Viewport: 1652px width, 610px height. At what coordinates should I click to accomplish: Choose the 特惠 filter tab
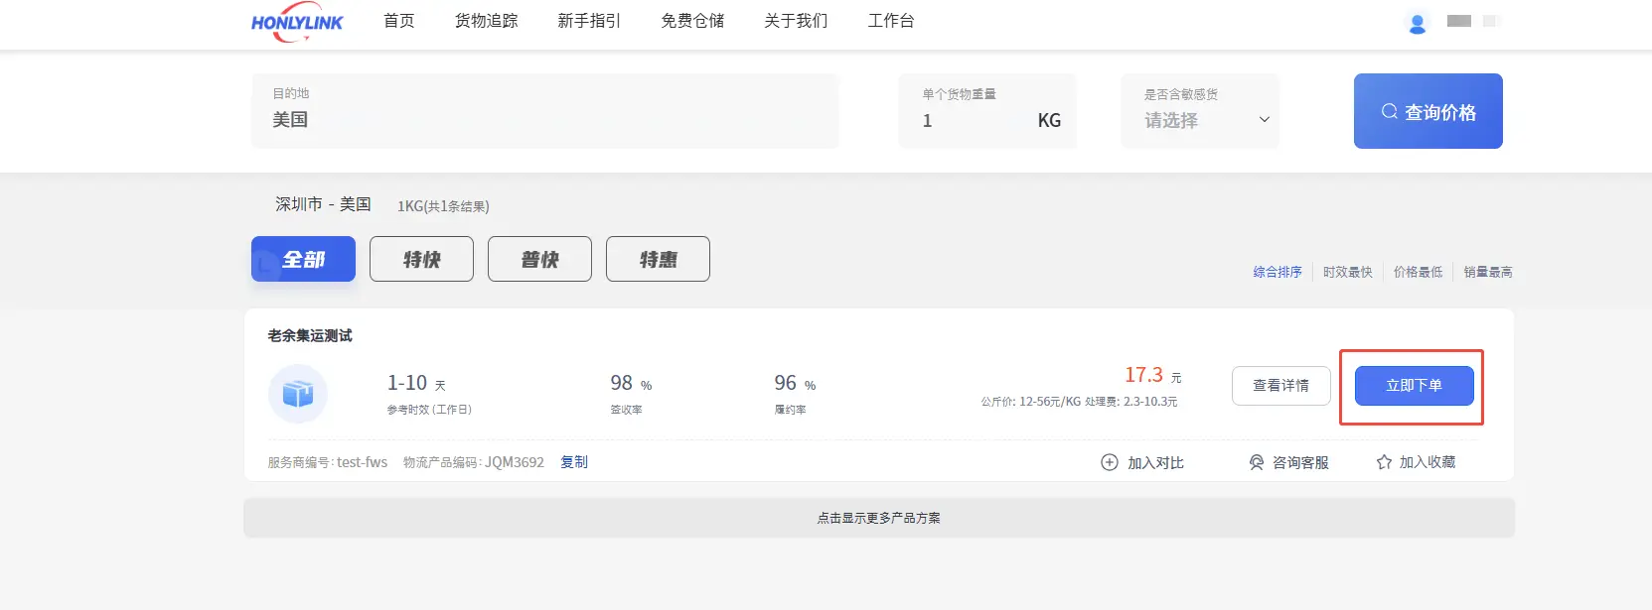click(x=658, y=259)
